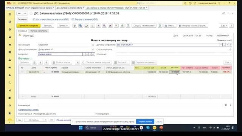Click the green report icon left of Print
242x136 pixels.
(x=160, y=26)
